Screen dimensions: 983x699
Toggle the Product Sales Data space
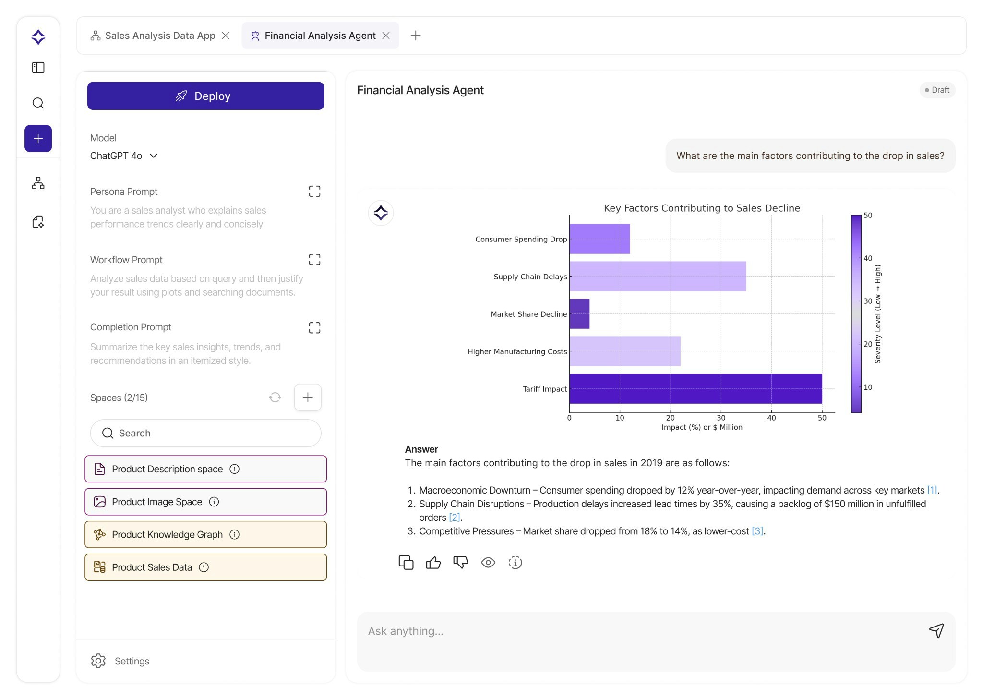[205, 567]
